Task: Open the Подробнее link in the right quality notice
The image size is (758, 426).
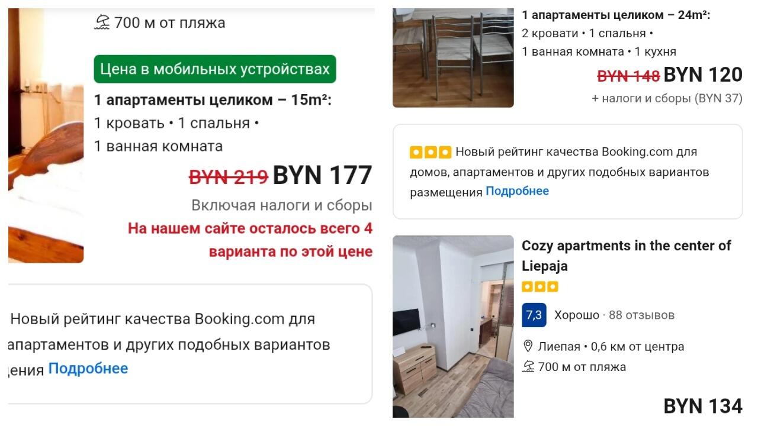Action: coord(518,191)
